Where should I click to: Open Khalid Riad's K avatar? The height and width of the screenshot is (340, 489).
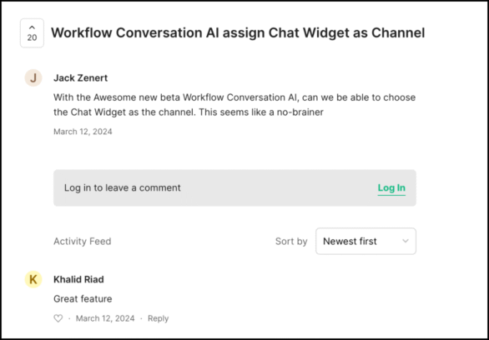[x=33, y=279]
